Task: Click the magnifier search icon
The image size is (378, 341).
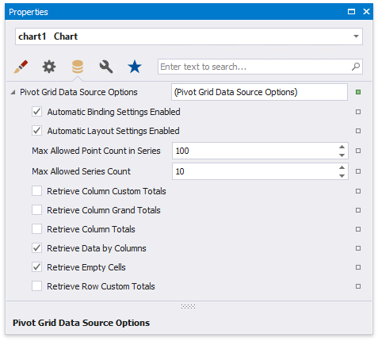Action: (356, 67)
